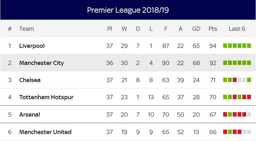Image resolution: width=256 pixels, height=141 pixels.
Task: Open Manchester United team page
Action: (x=46, y=132)
